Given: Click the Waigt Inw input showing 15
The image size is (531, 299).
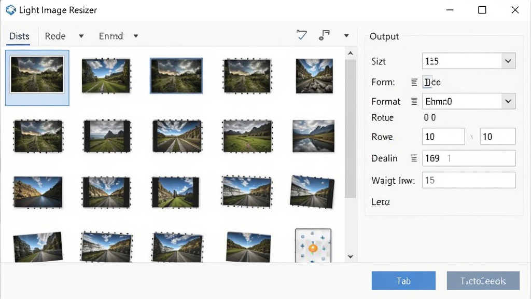Looking at the screenshot, I should click(469, 180).
